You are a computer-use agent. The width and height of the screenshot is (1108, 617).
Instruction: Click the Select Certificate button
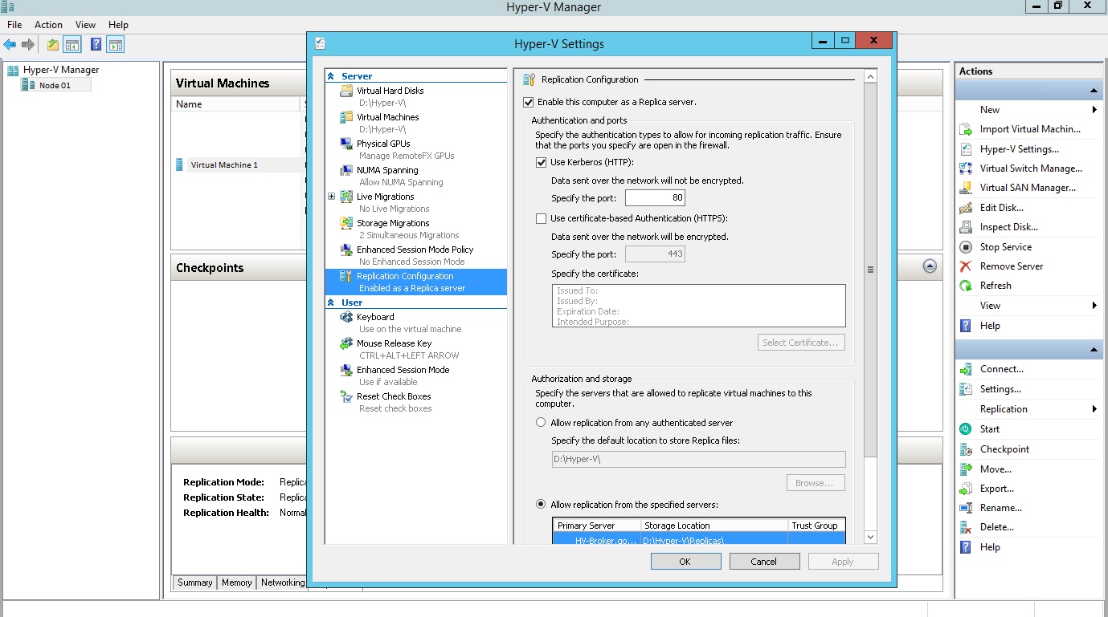point(800,342)
